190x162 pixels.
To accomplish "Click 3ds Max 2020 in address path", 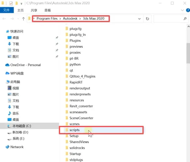I will pyautogui.click(x=94, y=18).
